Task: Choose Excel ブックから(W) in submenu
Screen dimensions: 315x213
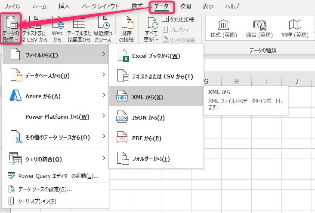Action: pyautogui.click(x=156, y=56)
